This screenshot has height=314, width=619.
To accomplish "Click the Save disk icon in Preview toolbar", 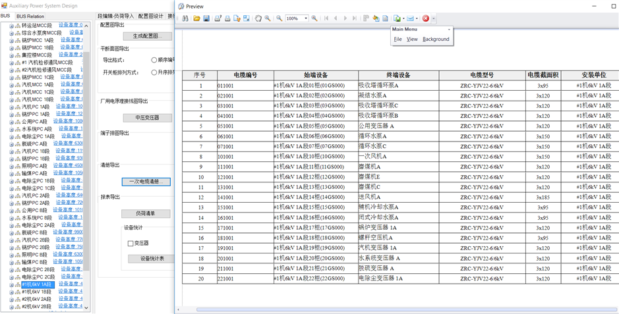I will tap(206, 18).
